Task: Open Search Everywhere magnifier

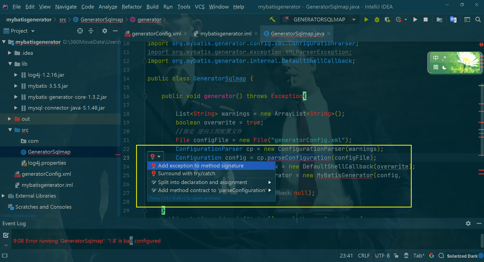Action: click(x=478, y=19)
